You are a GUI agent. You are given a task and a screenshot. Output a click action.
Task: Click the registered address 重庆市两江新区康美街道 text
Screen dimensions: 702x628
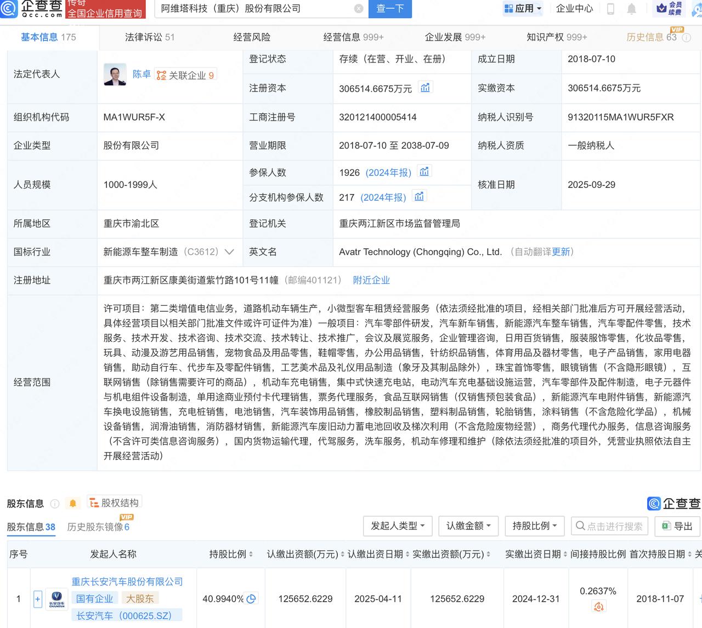coord(191,281)
